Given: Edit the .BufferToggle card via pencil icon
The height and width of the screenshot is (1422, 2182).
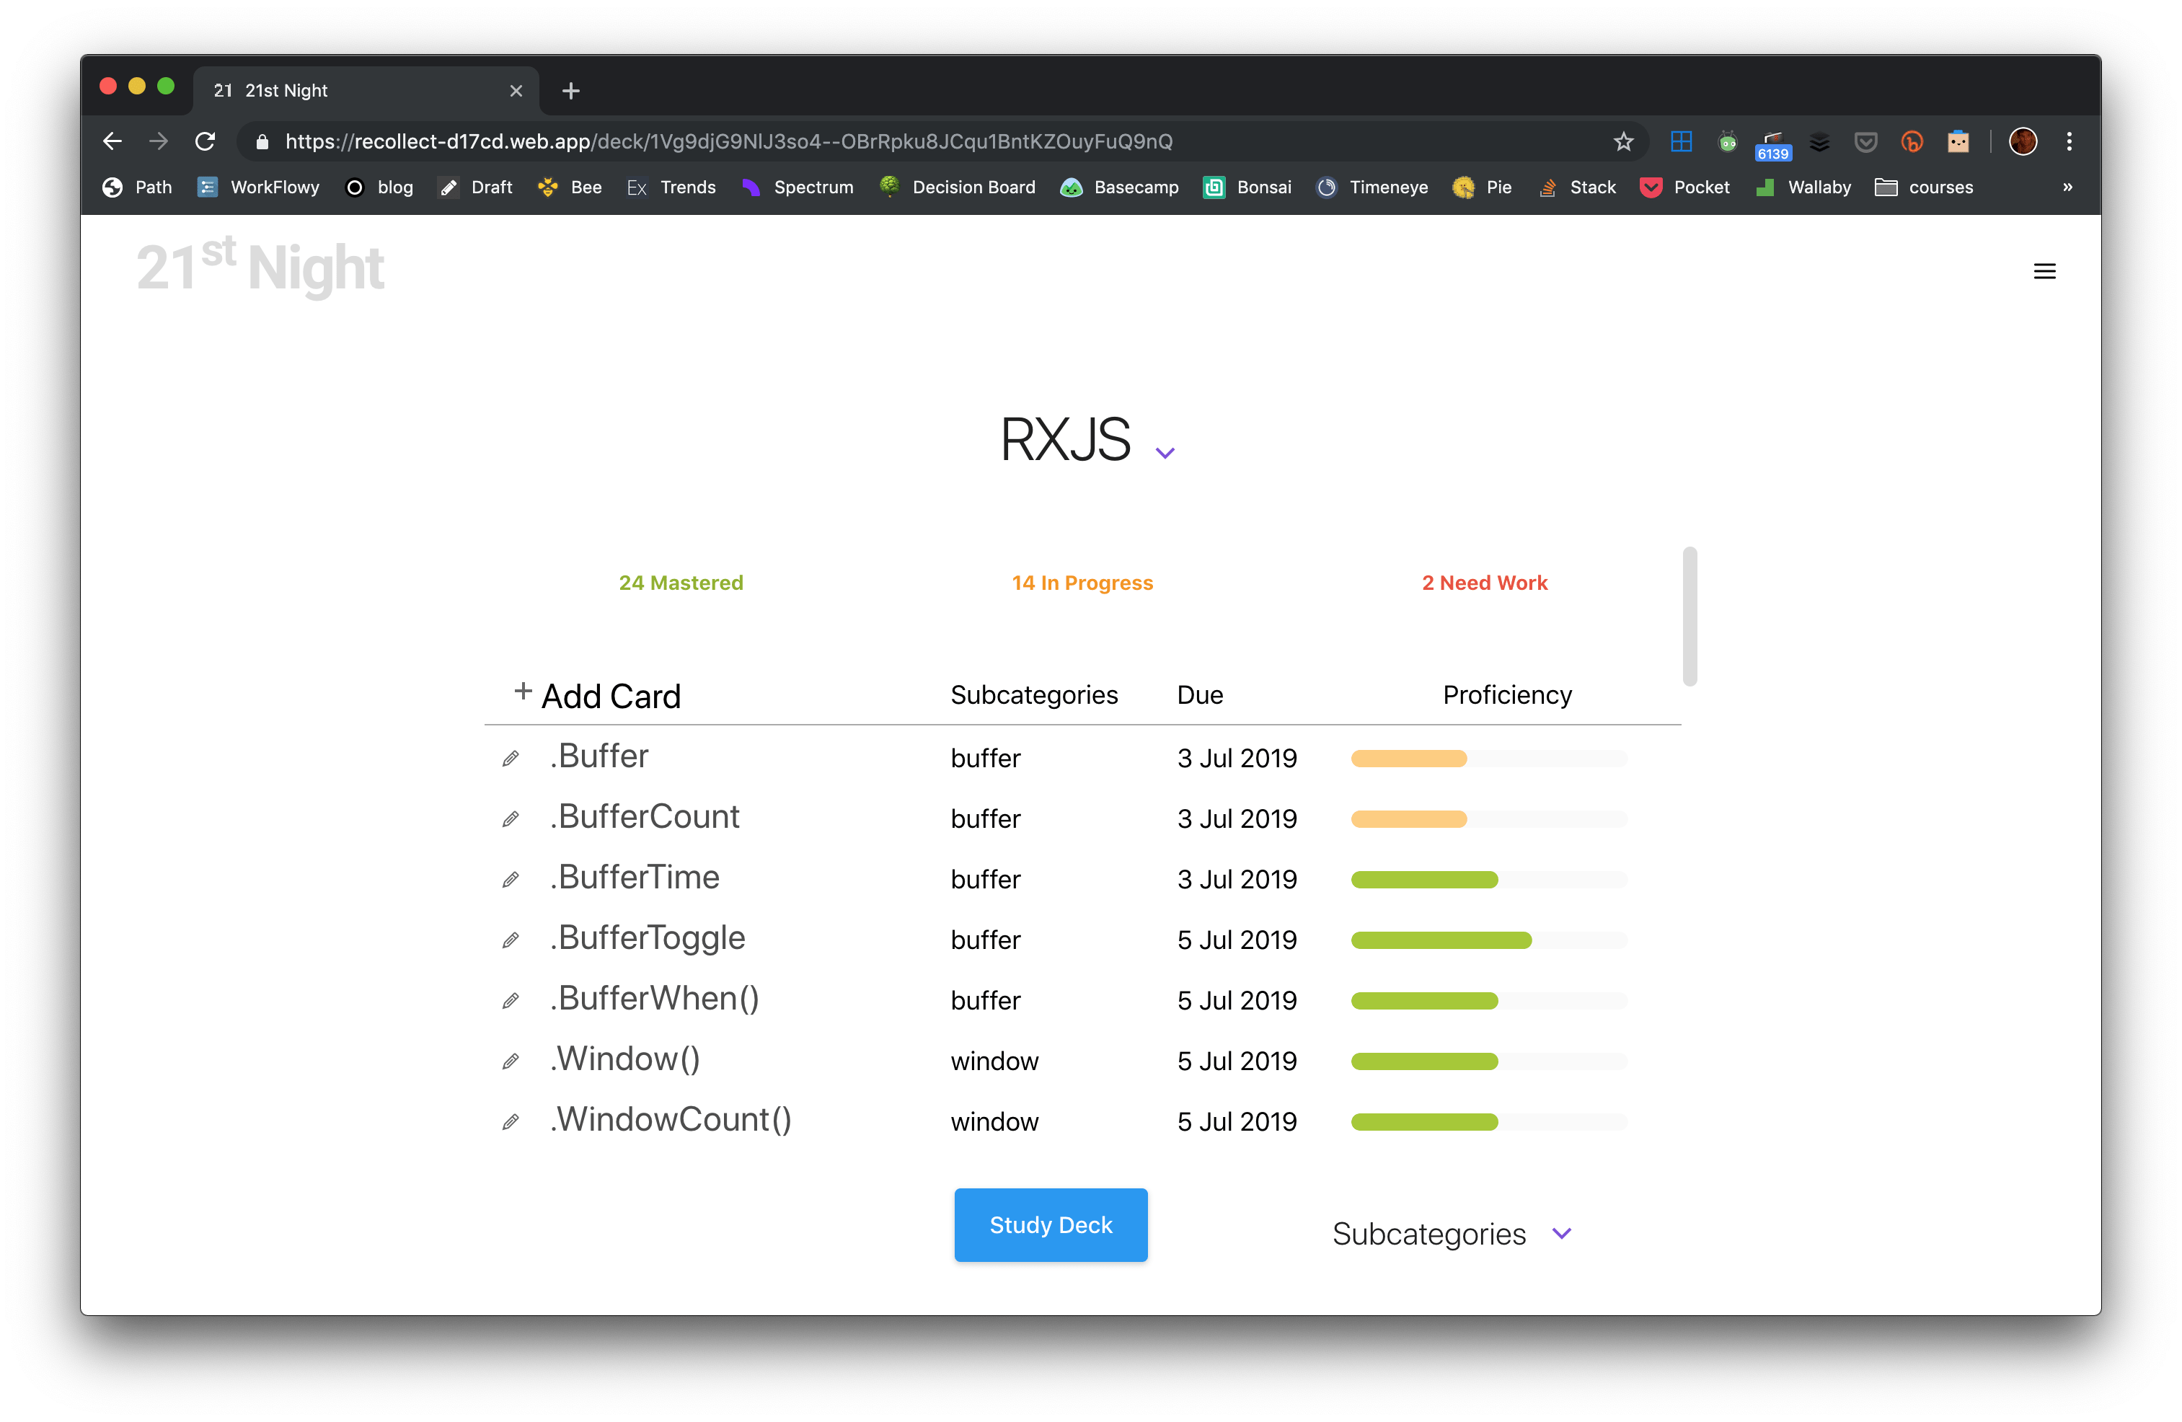Looking at the screenshot, I should click(x=511, y=940).
